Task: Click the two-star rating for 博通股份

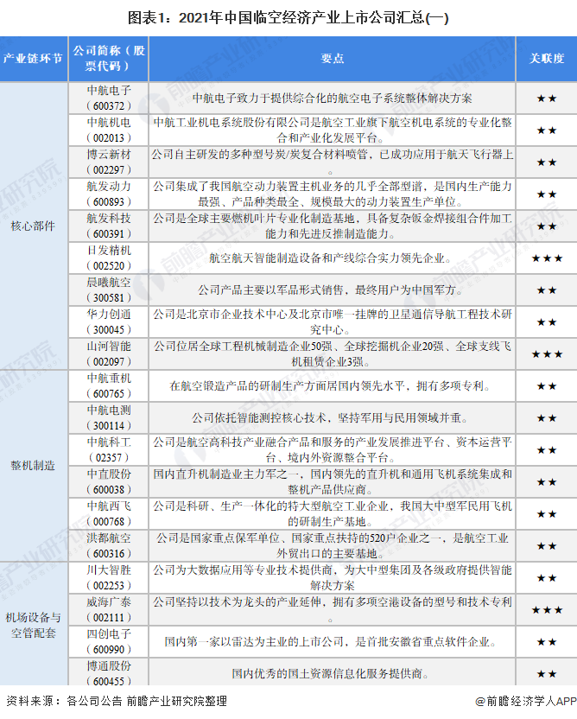Action: point(547,674)
